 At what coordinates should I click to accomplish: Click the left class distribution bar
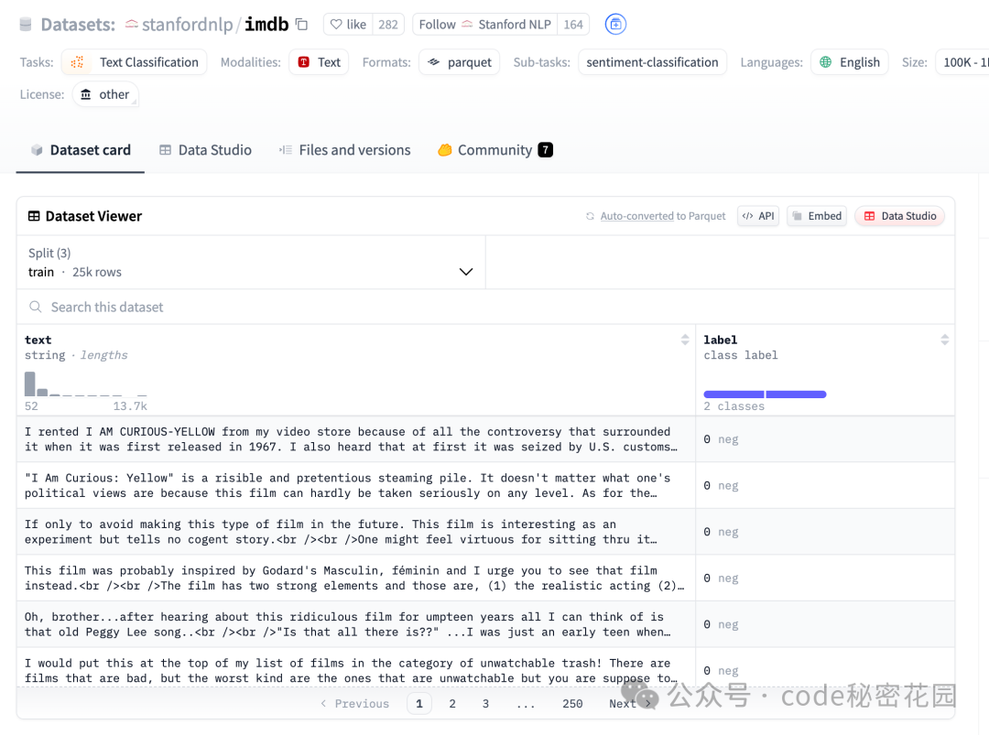[734, 395]
